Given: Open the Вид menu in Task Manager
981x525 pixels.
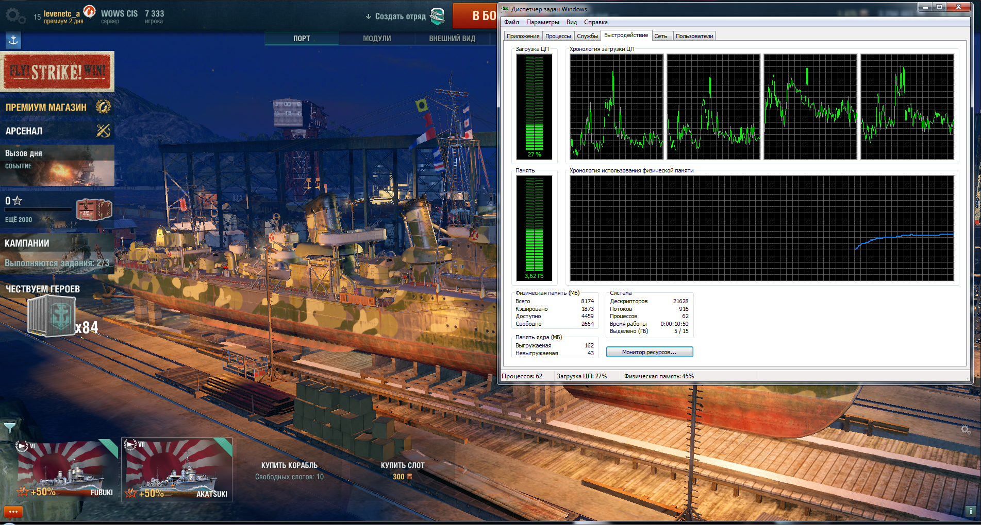Looking at the screenshot, I should point(571,22).
